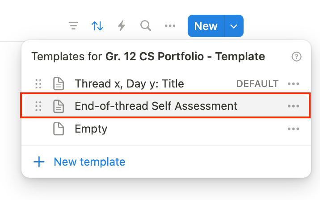Open the toolbar three-dot menu
The width and height of the screenshot is (320, 200).
pos(170,26)
